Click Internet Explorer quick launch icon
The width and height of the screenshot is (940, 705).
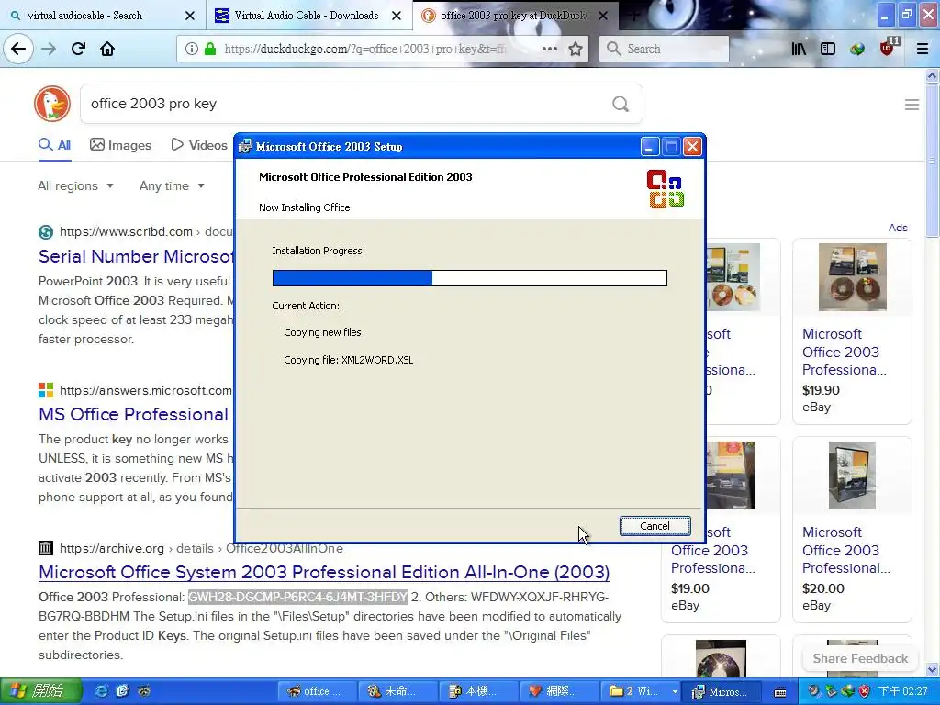tap(101, 690)
